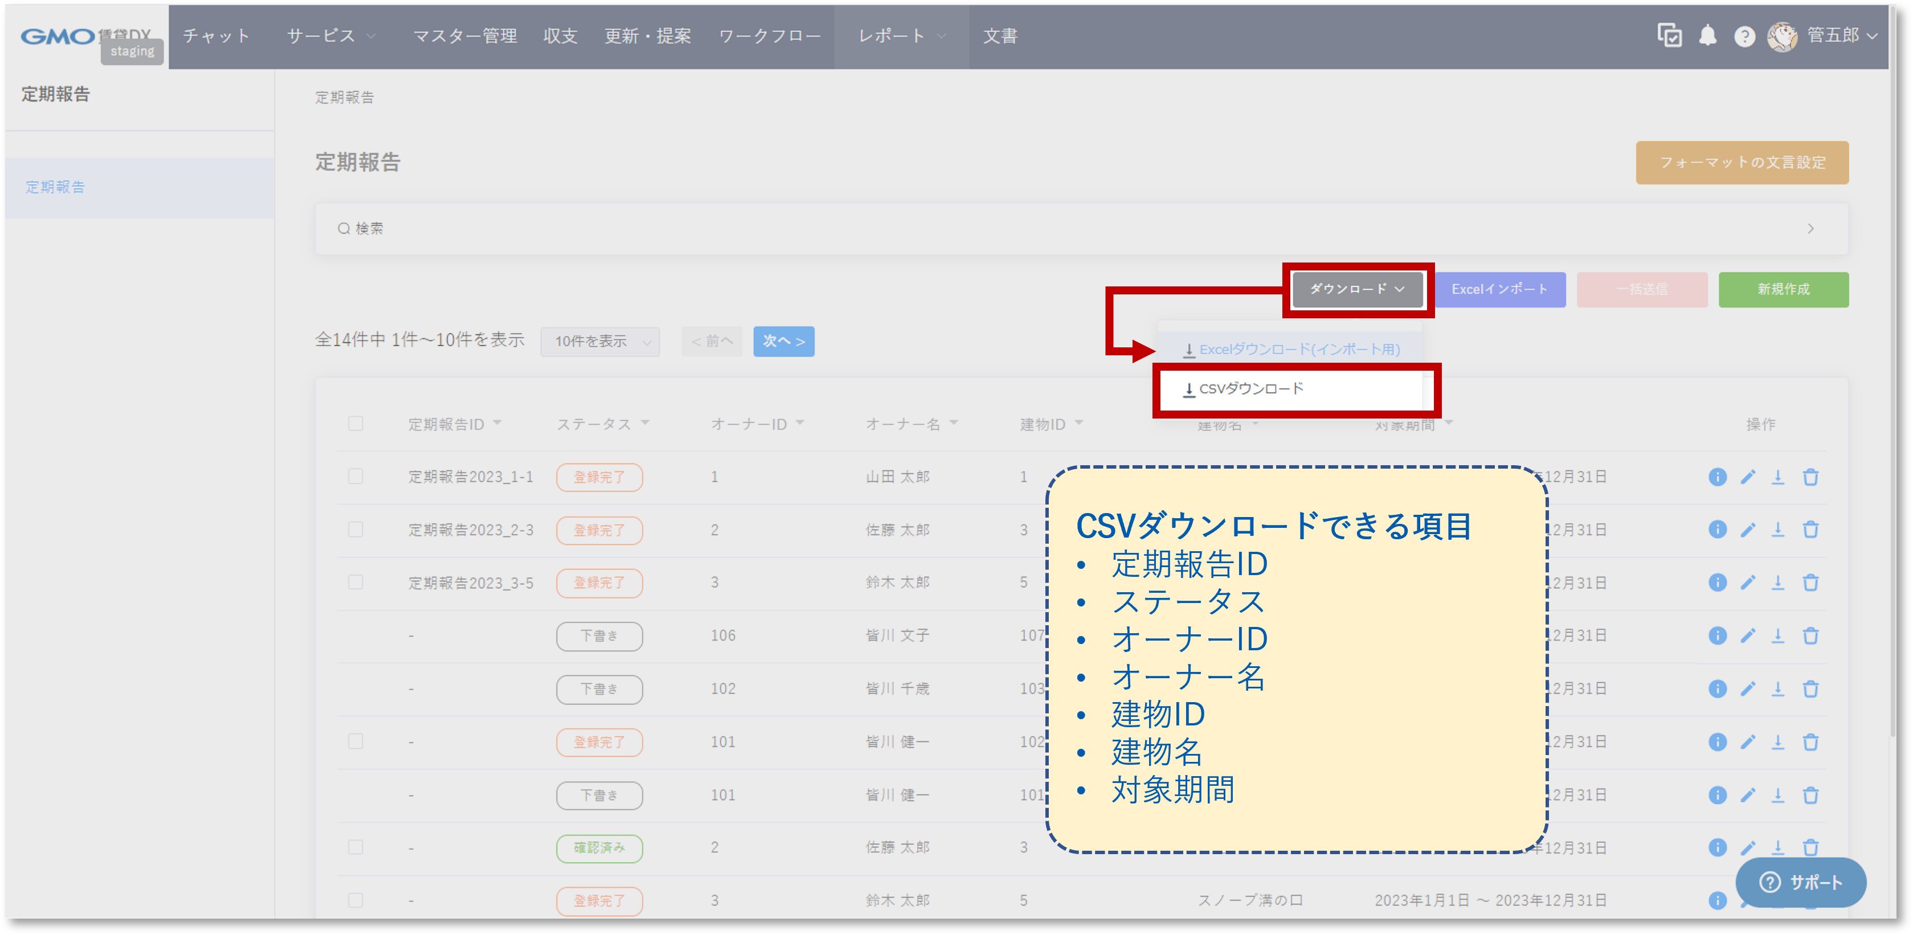Click the help question mark icon

pyautogui.click(x=1745, y=36)
